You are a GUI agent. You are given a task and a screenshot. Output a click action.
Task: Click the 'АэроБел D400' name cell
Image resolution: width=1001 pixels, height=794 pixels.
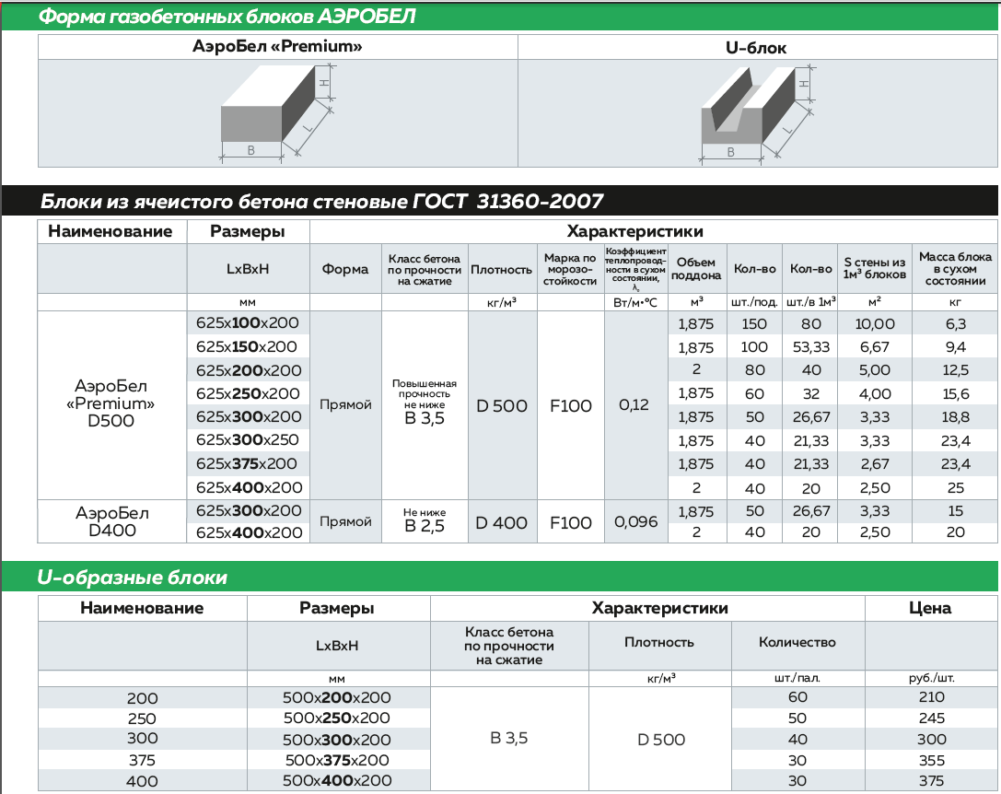point(112,521)
